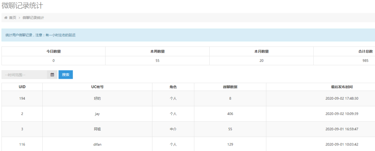Select the 微聊记录统计 breadcrumb item
The height and width of the screenshot is (151, 375).
click(x=33, y=18)
